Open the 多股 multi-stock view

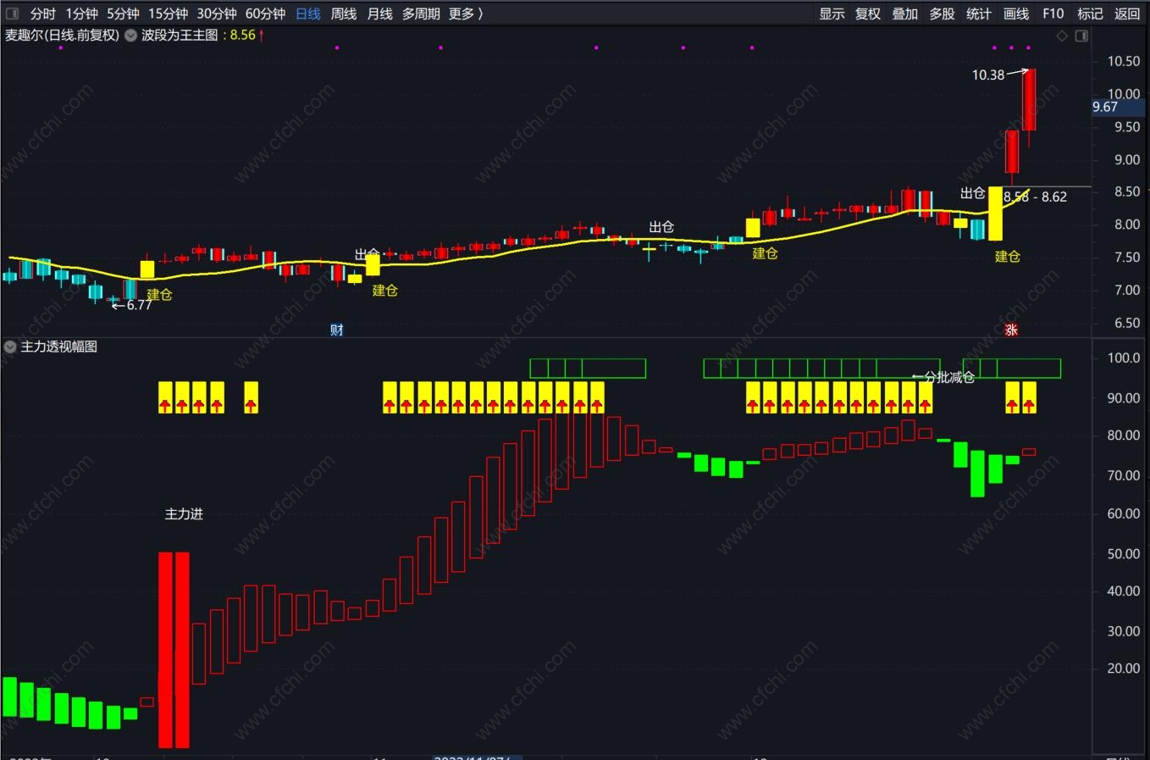coord(942,14)
